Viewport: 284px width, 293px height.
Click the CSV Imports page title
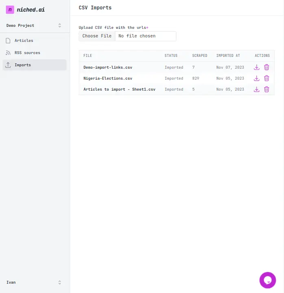95,8
